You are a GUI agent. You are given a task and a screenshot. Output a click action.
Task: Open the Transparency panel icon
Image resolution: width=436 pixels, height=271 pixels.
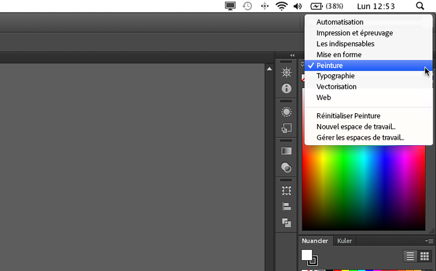[286, 167]
